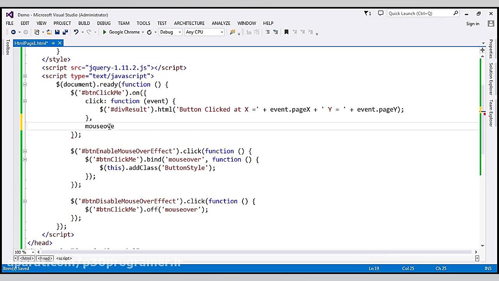Open the editor zoom level selector
499x281 pixels.
point(23,252)
